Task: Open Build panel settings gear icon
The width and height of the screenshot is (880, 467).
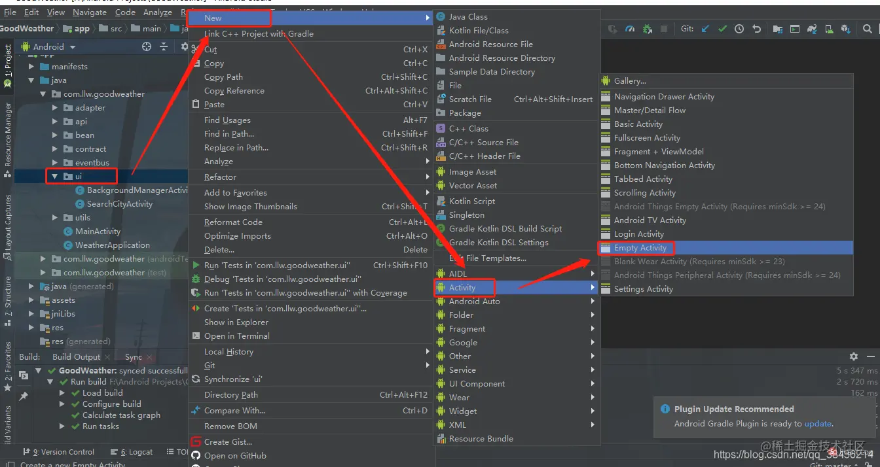Action: (x=853, y=356)
